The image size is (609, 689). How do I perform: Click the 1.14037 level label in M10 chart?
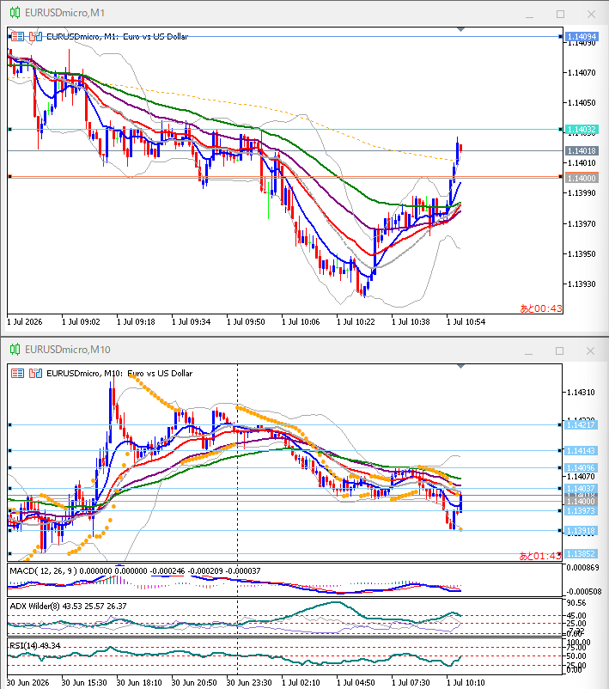click(x=581, y=488)
